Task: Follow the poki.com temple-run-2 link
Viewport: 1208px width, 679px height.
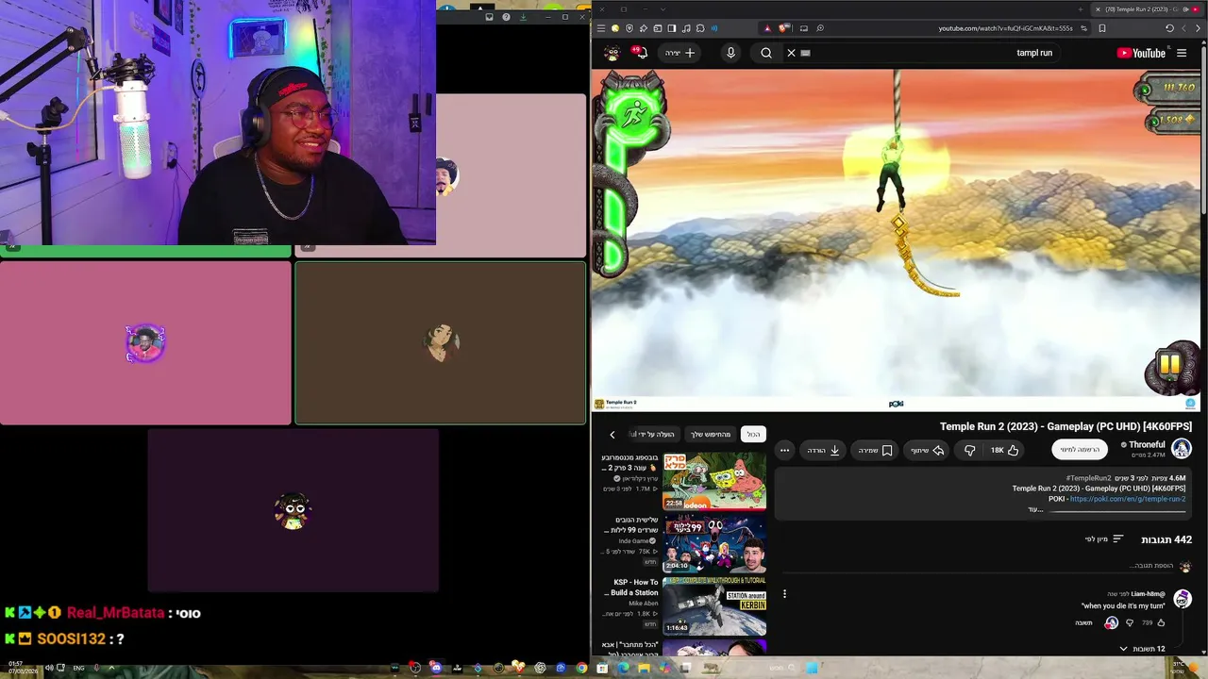Action: (1127, 499)
